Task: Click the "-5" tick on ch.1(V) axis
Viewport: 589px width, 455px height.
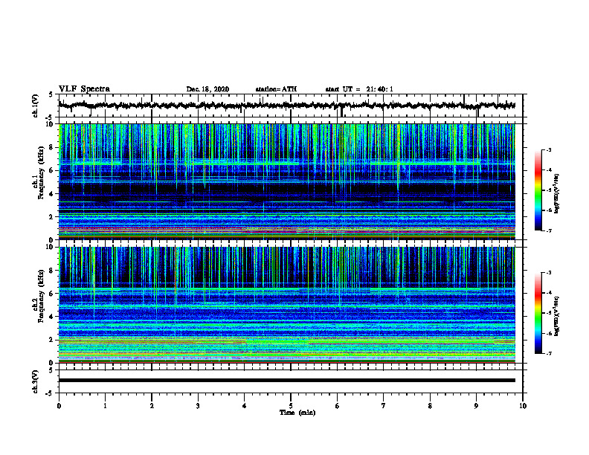Action: tap(50, 117)
